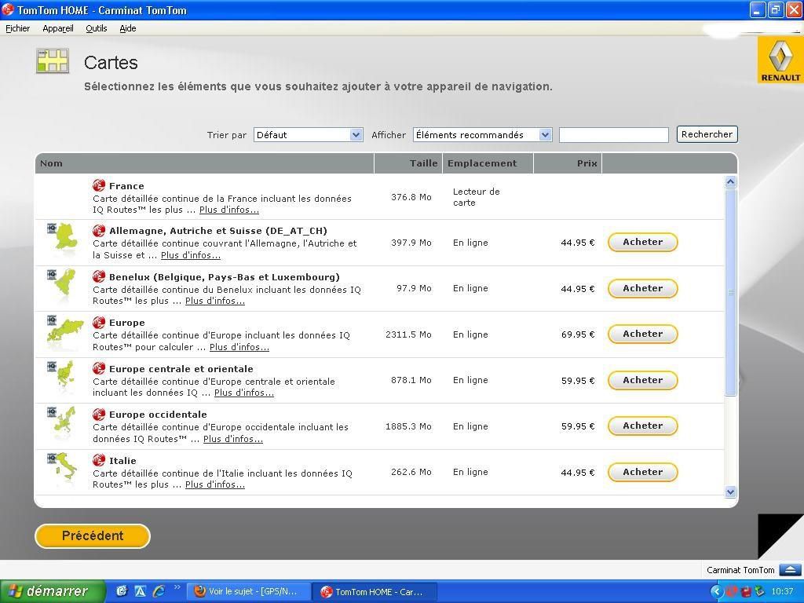
Task: Buy the Allemagne, Autriche et Suisse map
Action: pyautogui.click(x=642, y=242)
